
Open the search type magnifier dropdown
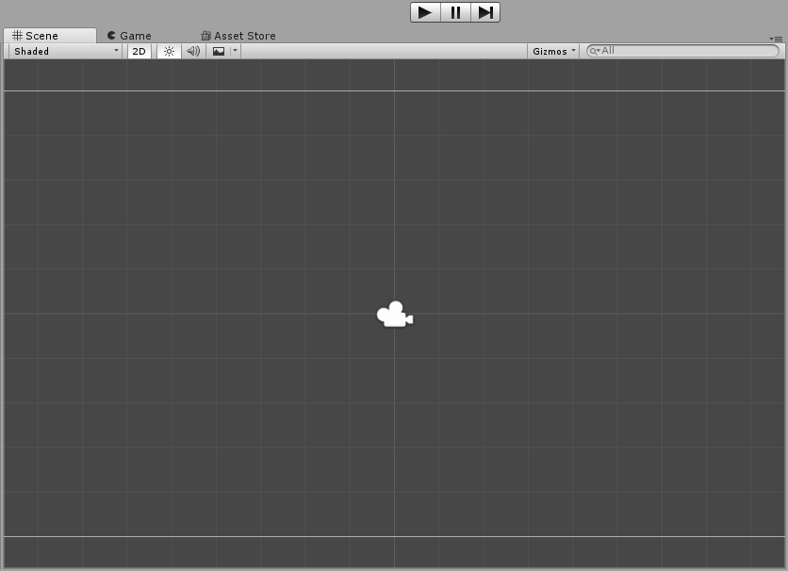(x=595, y=51)
